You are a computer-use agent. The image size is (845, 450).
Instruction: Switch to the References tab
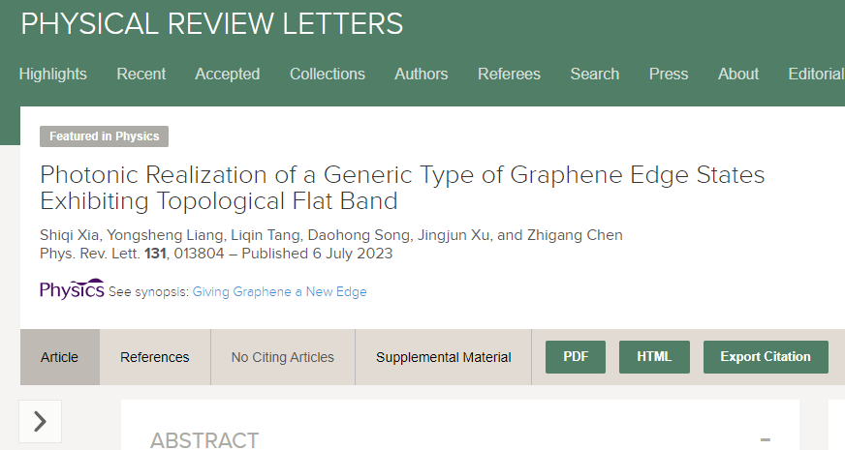point(155,357)
